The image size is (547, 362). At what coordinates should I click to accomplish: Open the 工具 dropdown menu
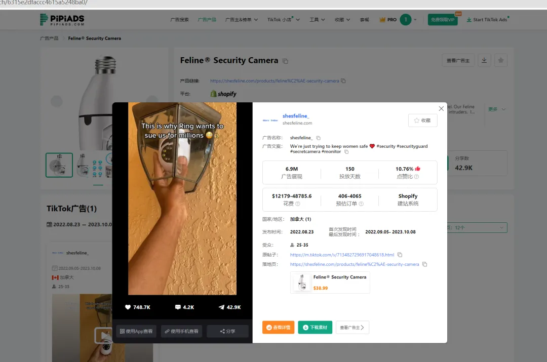coord(317,20)
